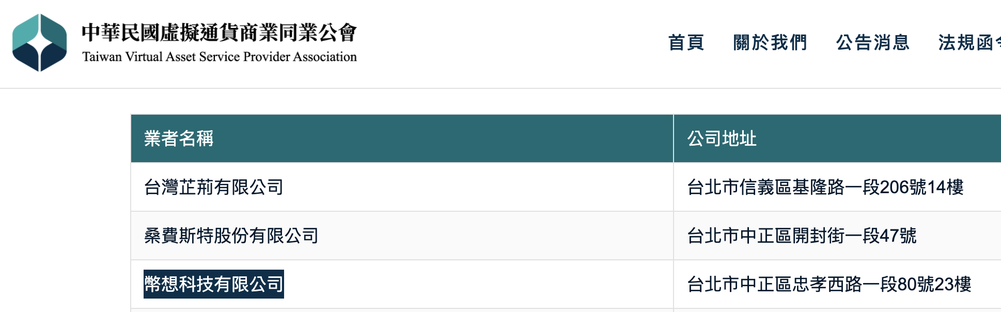Click the 公司地址 column header

722,138
